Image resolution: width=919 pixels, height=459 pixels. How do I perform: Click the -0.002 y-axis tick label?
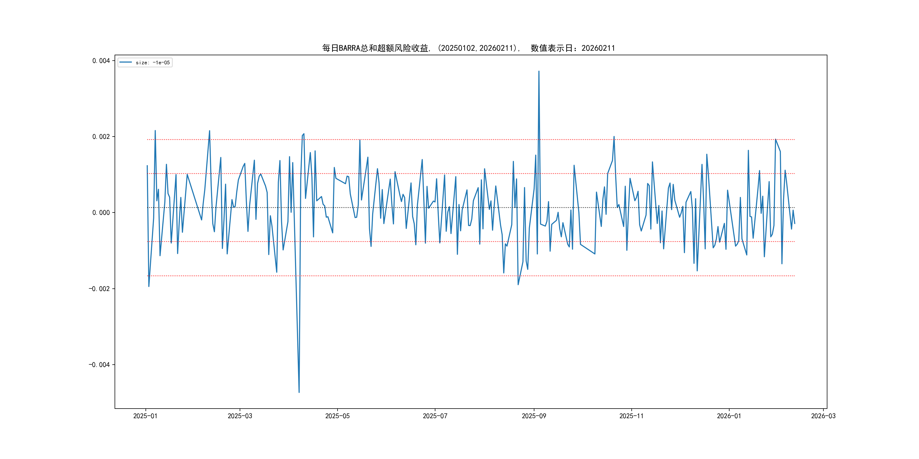tap(99, 289)
